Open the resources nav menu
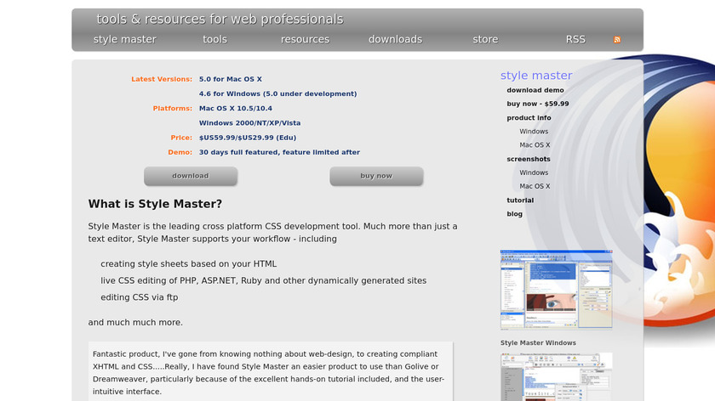 [305, 40]
